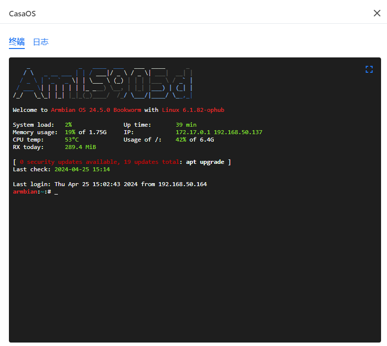
Task: Click the System load 2% value
Action: point(68,125)
